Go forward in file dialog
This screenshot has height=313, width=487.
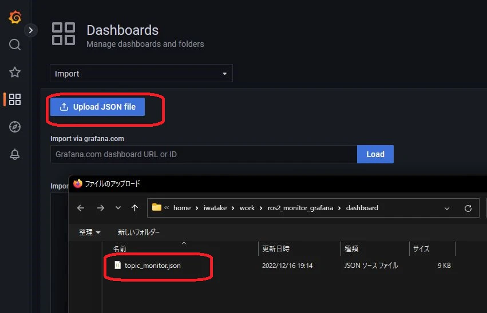(101, 208)
